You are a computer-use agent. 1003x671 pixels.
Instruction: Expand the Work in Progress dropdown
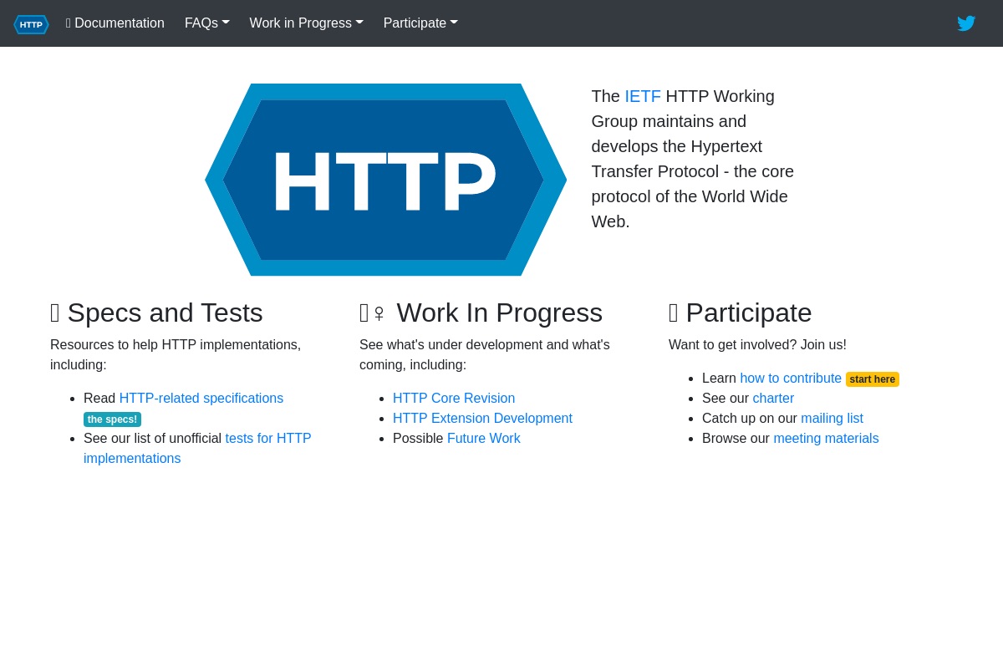(307, 23)
